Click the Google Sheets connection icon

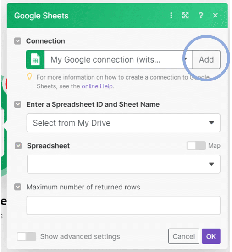point(35,59)
